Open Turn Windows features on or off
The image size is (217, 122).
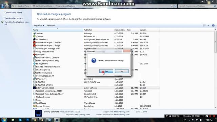pyautogui.click(x=17, y=23)
